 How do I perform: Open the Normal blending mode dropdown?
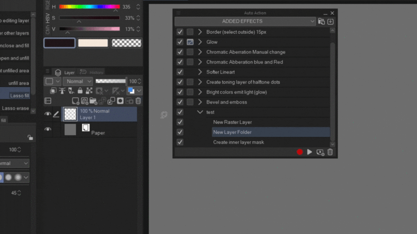click(x=78, y=81)
